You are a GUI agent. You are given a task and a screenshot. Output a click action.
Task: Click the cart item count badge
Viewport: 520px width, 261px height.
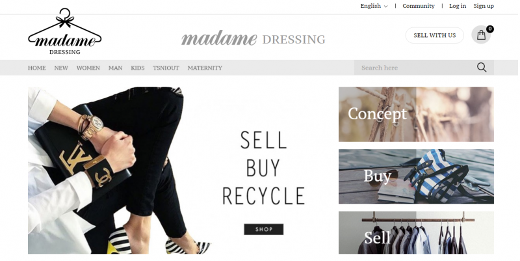[490, 29]
